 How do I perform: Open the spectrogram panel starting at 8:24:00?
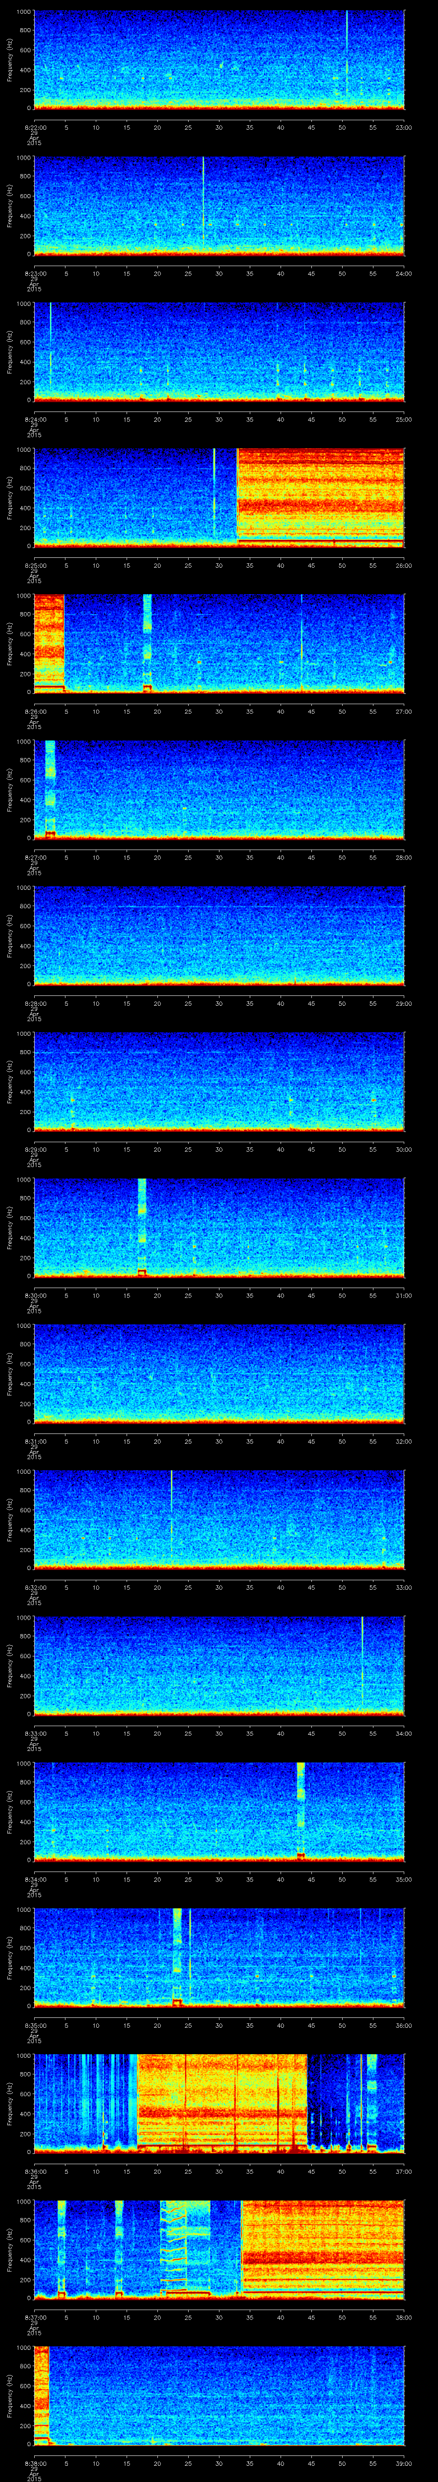(219, 352)
